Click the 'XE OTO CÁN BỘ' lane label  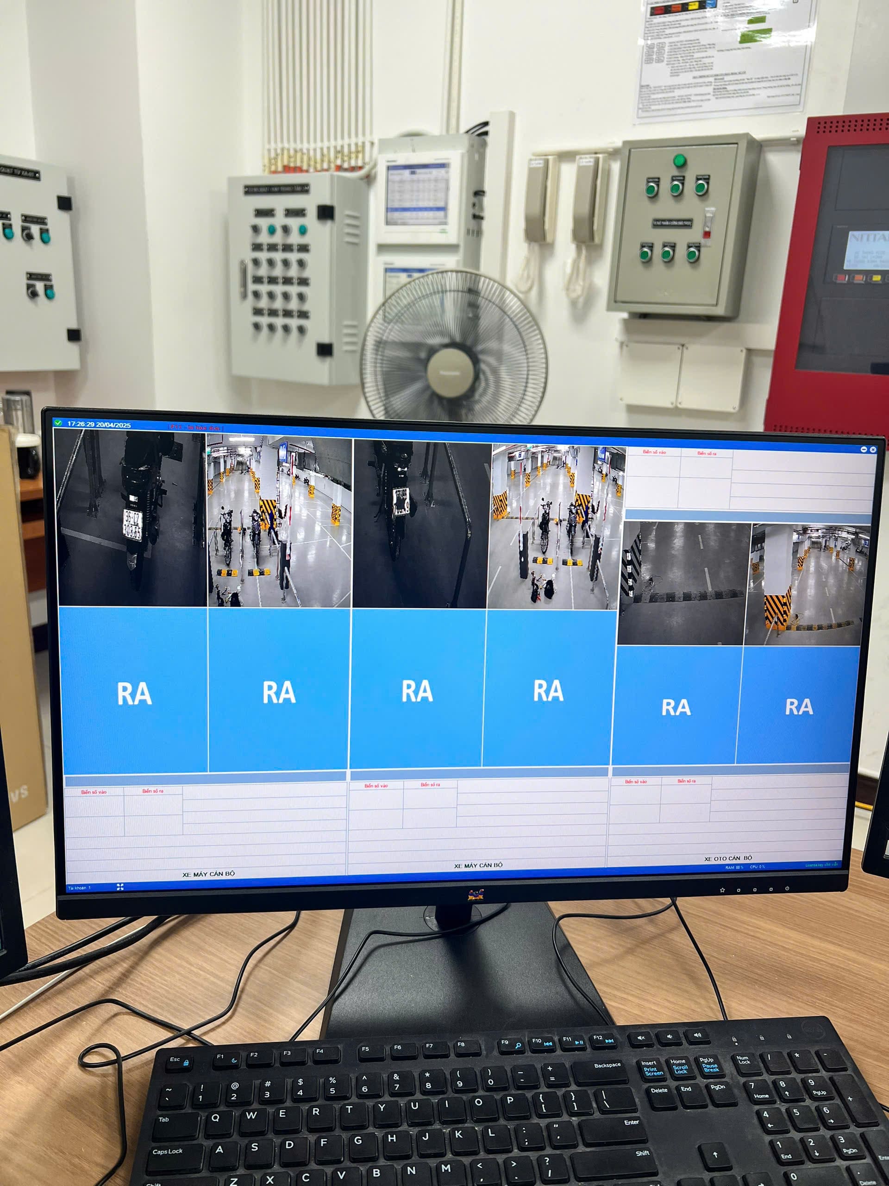(728, 858)
